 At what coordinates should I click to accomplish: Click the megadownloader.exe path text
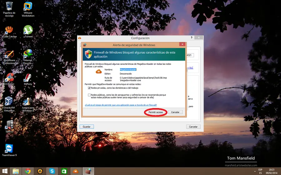[x=143, y=79]
